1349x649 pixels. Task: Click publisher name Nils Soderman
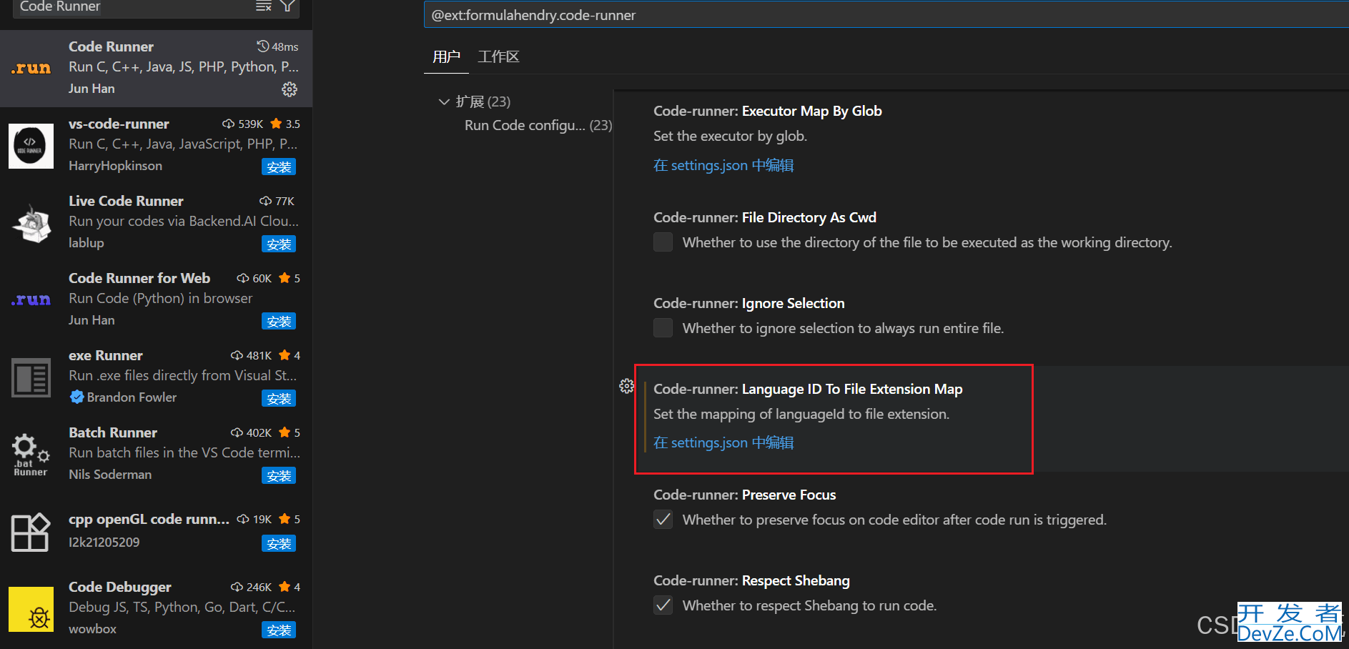(110, 475)
